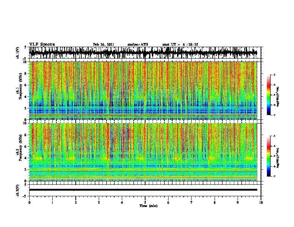Click the log(PSD) label beside the ch.2 colorbar
The height and width of the screenshot is (227, 294).
(278, 158)
